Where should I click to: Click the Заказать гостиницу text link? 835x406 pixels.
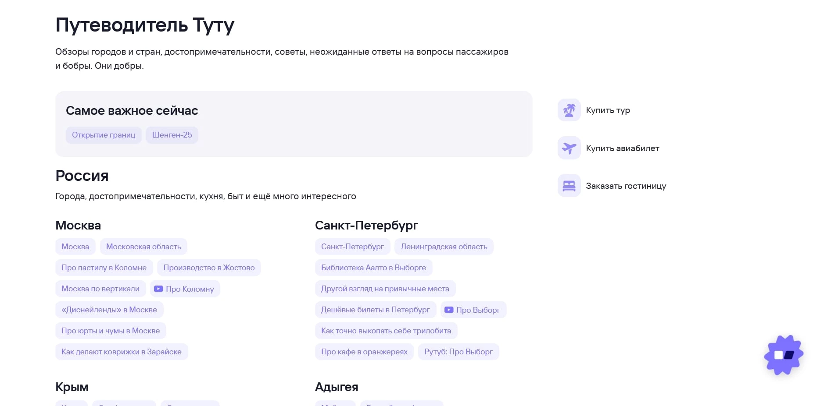pyautogui.click(x=626, y=186)
